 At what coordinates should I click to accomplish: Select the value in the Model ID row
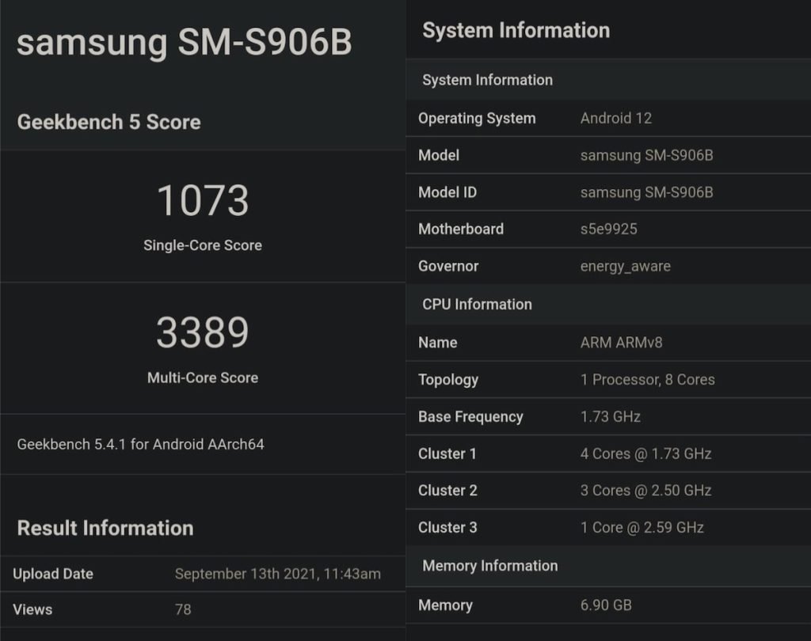click(x=646, y=192)
